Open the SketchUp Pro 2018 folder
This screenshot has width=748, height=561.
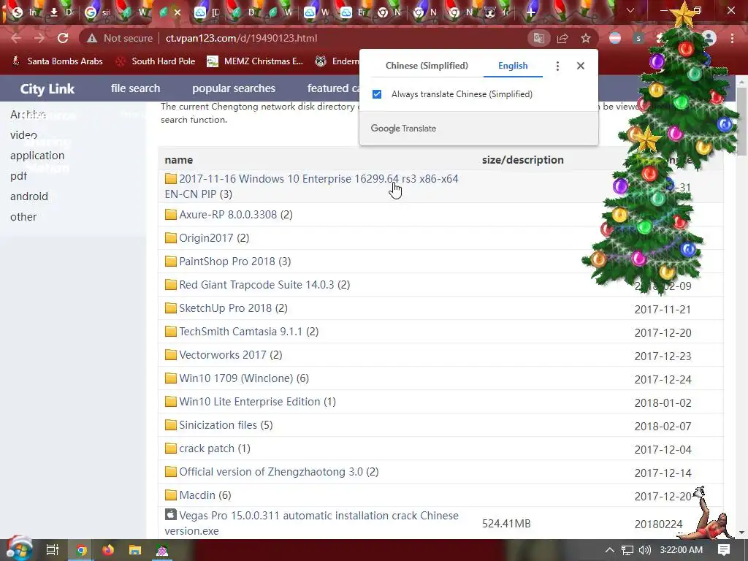coord(226,308)
